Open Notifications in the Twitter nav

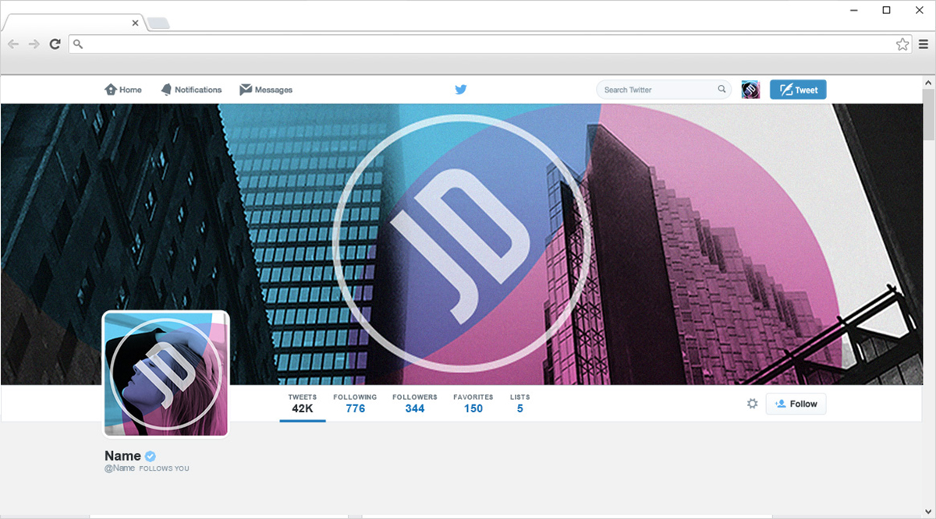click(x=191, y=90)
